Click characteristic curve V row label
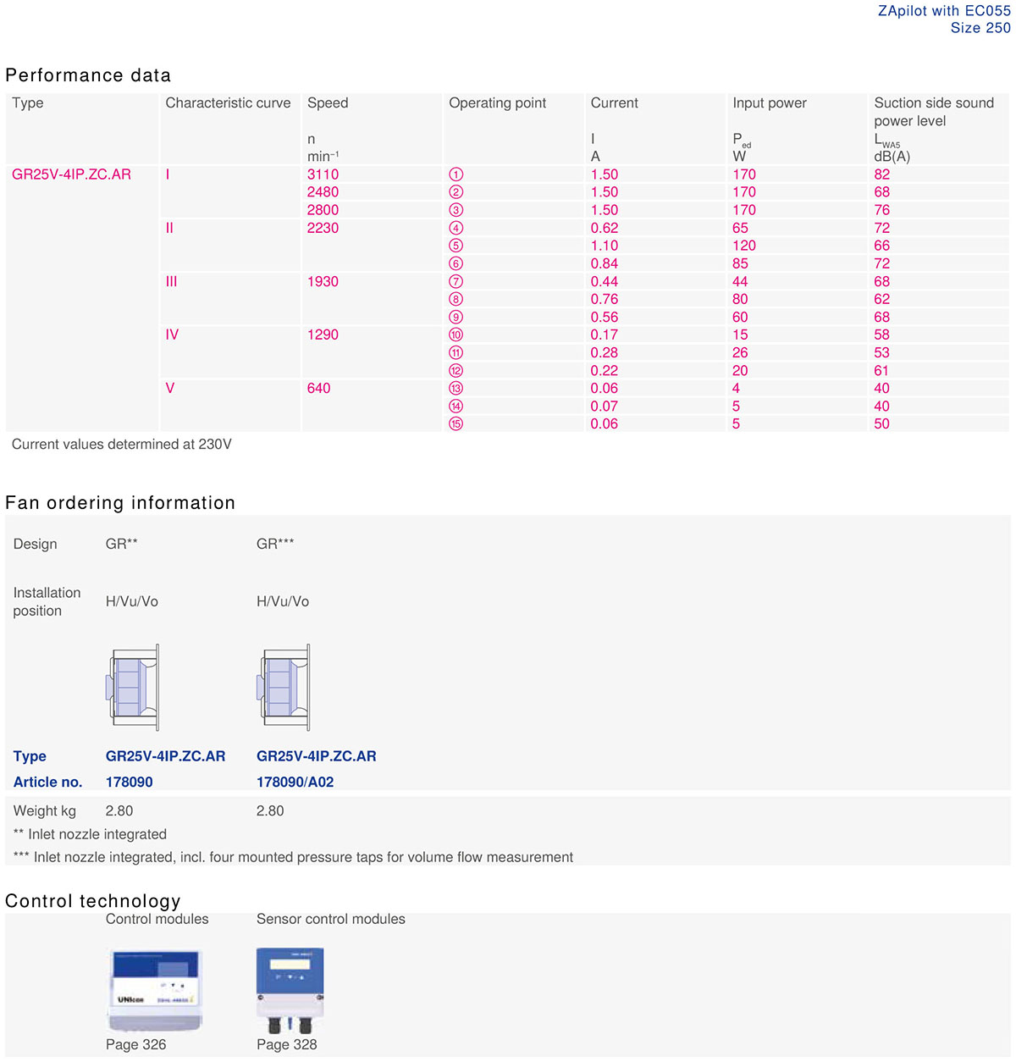Image resolution: width=1016 pixels, height=1062 pixels. [170, 388]
